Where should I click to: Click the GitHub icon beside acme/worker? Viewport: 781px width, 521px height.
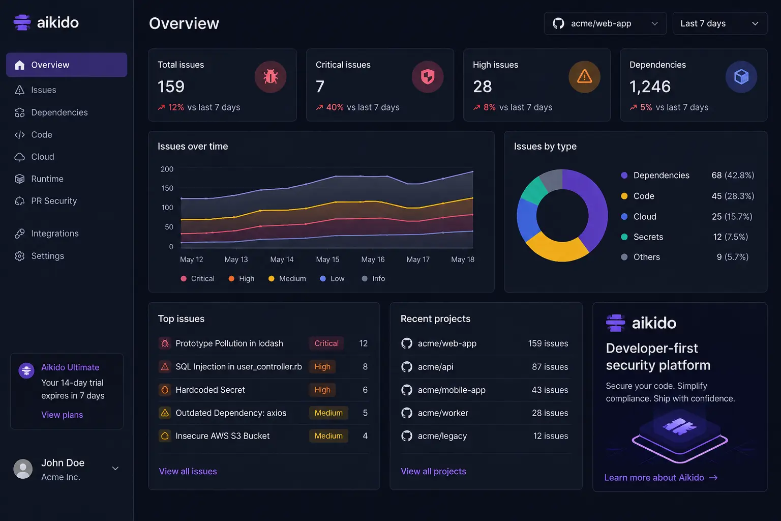click(x=407, y=413)
